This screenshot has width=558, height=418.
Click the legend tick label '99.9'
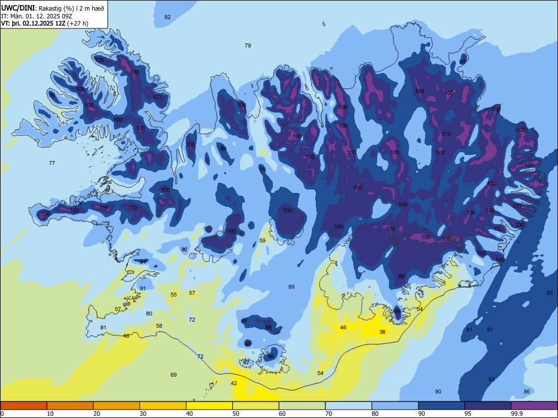(x=516, y=414)
